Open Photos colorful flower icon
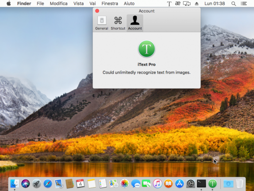 pos(125,184)
